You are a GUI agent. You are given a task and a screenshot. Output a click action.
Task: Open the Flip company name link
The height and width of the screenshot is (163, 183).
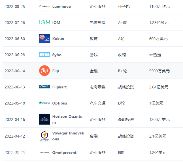pyautogui.click(x=56, y=71)
